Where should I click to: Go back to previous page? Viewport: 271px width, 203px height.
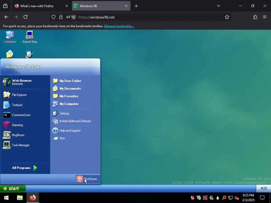(x=6, y=17)
